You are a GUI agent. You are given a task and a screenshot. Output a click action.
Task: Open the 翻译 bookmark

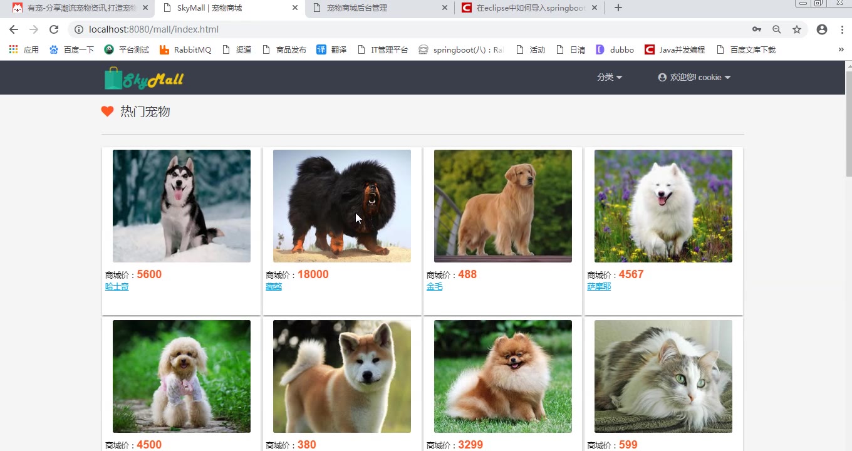(x=331, y=49)
